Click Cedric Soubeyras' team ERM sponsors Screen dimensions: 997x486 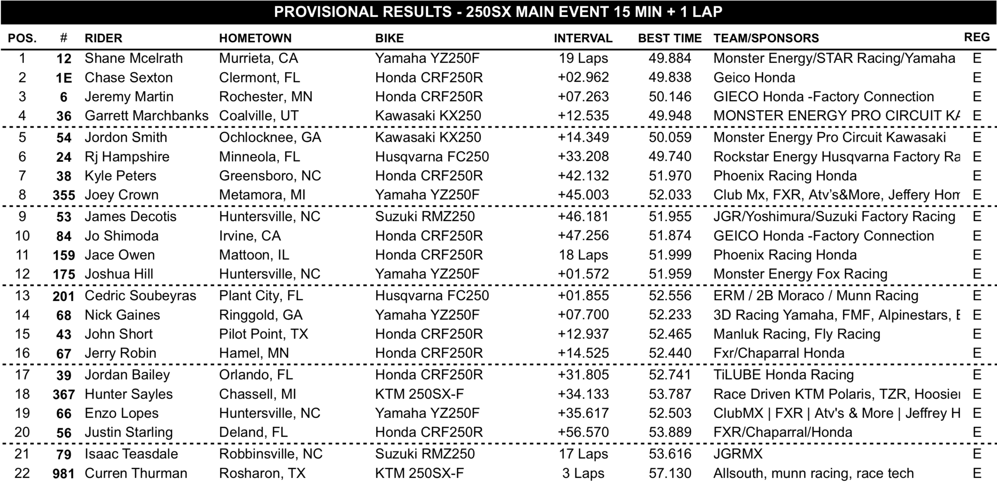[x=816, y=296]
